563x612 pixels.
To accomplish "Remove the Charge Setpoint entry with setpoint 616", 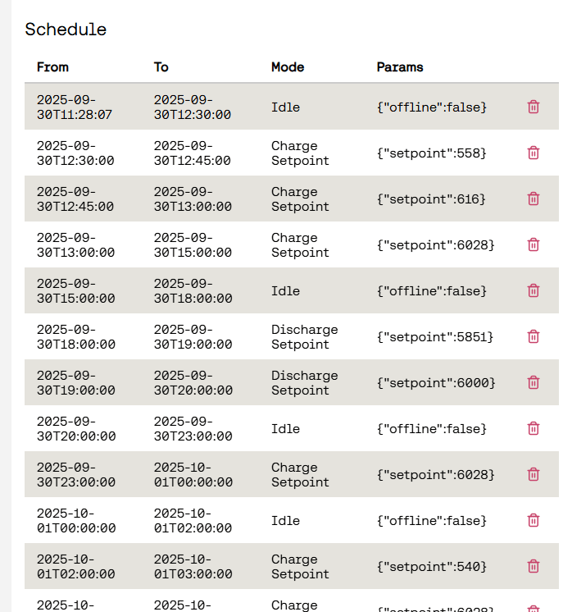I will [x=533, y=199].
